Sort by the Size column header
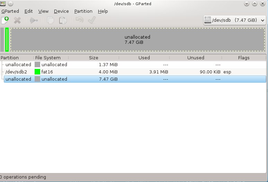268x182 pixels. (94, 58)
